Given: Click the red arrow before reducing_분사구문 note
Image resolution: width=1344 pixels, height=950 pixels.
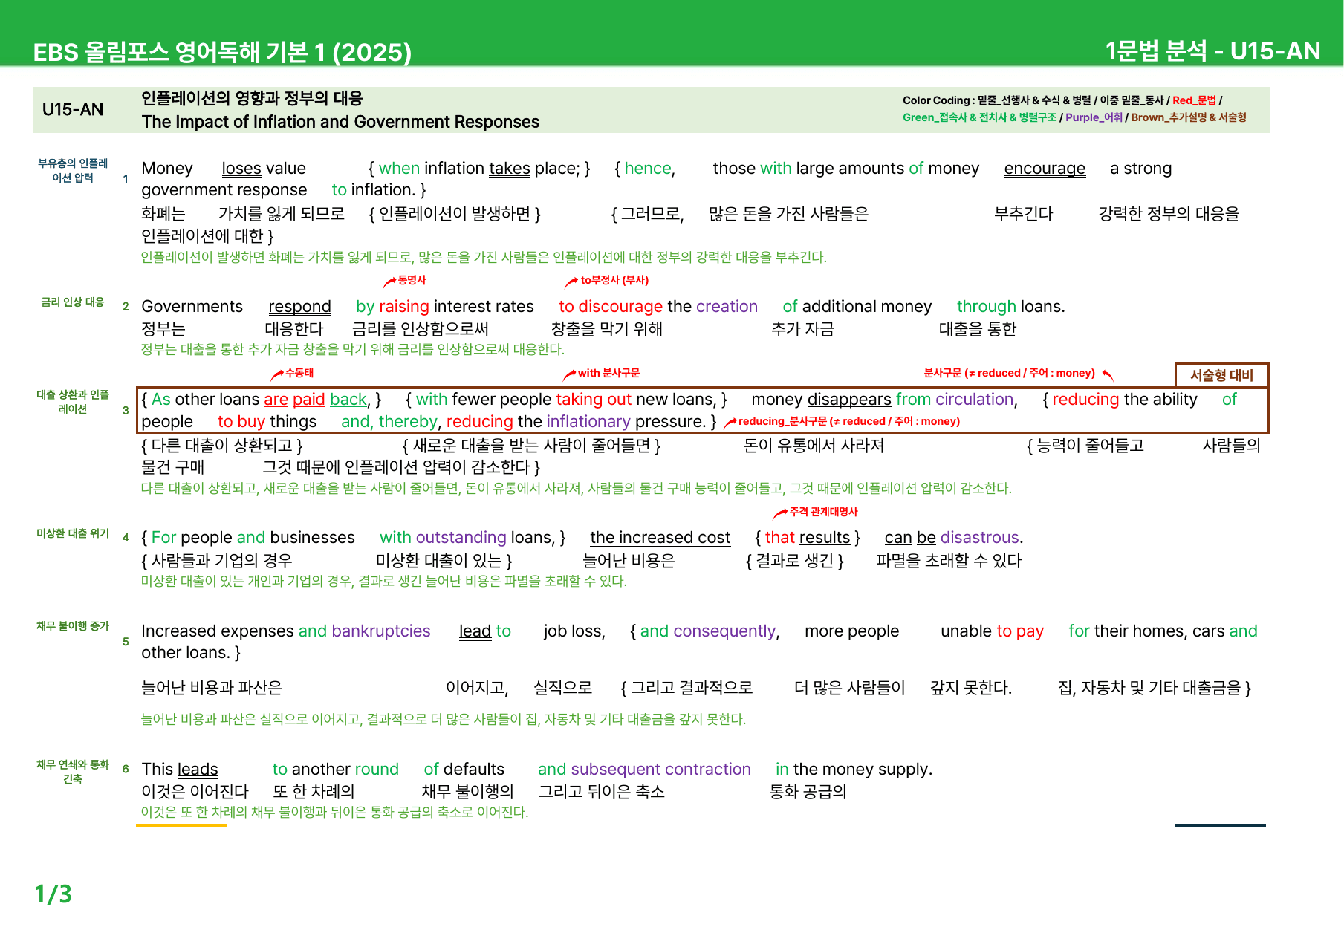Looking at the screenshot, I should (730, 423).
